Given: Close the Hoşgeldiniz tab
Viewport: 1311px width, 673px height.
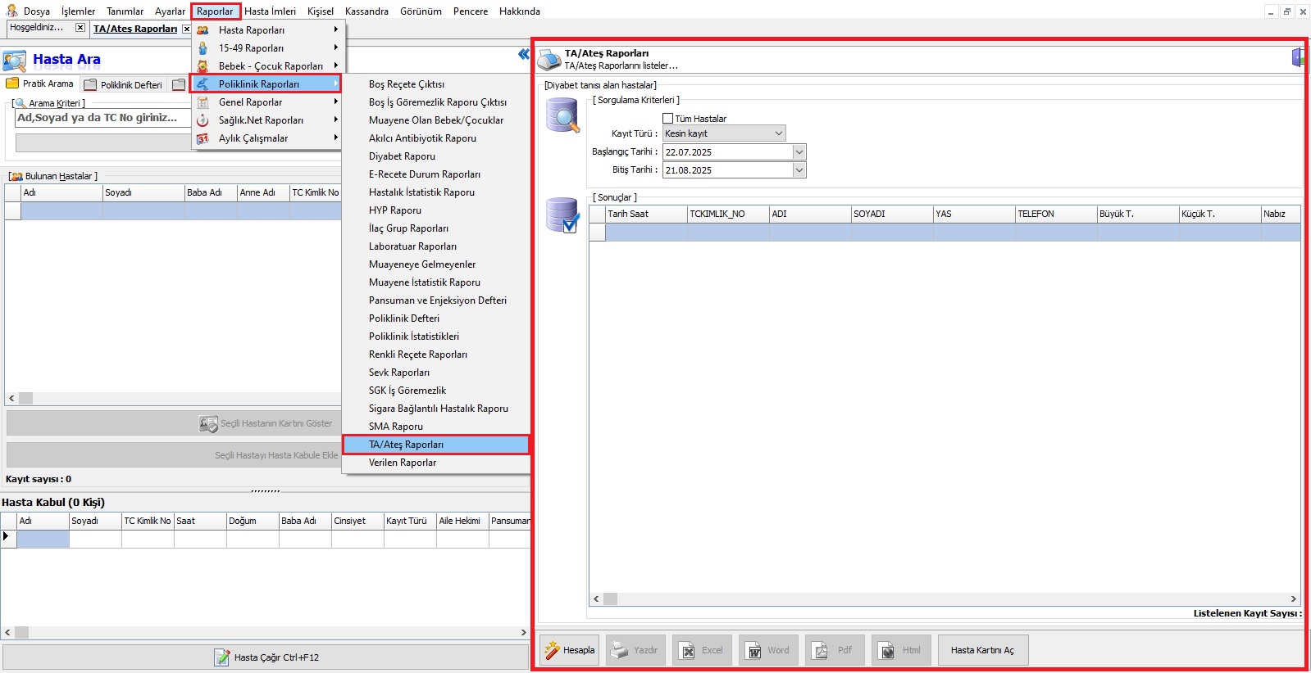Looking at the screenshot, I should 80,28.
